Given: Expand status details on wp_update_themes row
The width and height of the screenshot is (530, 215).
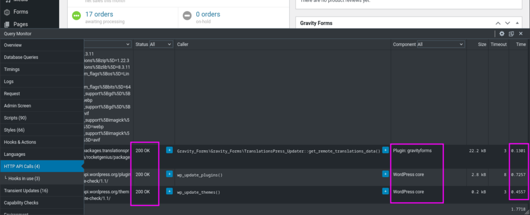Looking at the screenshot, I should tap(169, 191).
